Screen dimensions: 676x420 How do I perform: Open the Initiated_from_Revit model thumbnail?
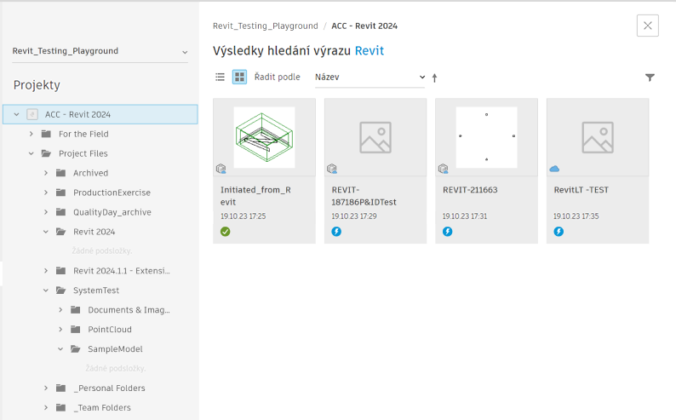(x=264, y=137)
